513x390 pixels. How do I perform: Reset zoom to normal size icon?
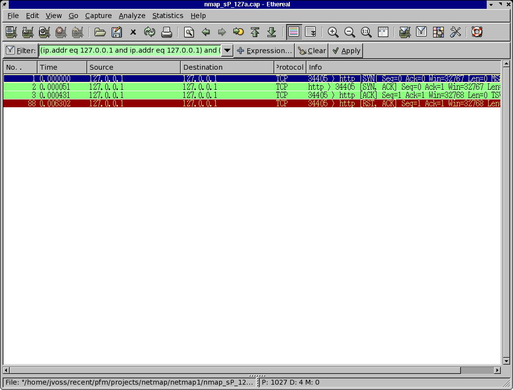click(x=366, y=32)
